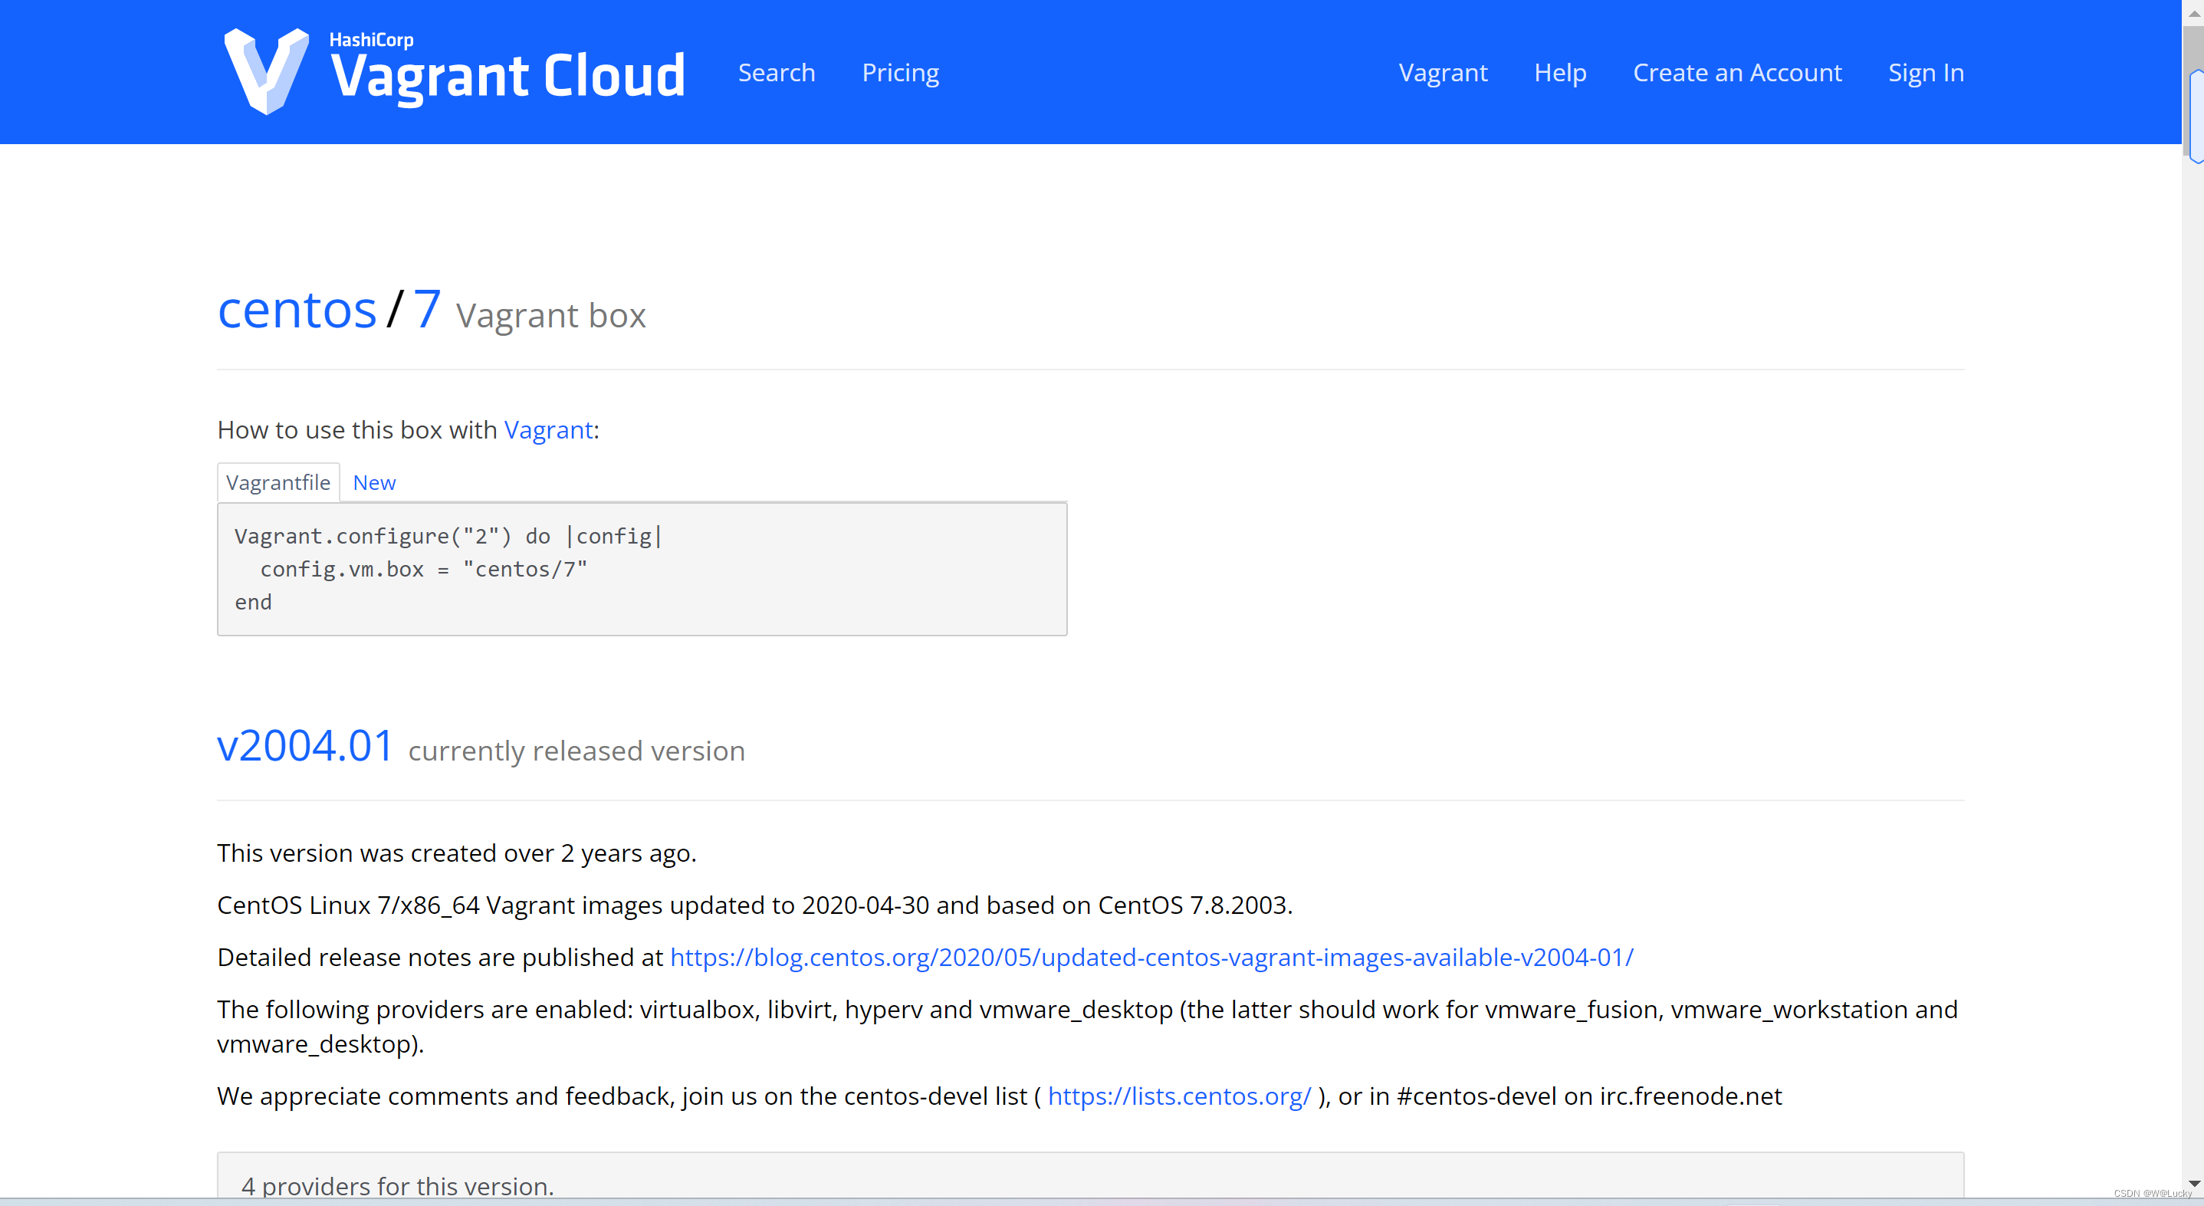Go to the Vagrant nav link
2204x1206 pixels.
[x=1443, y=73]
